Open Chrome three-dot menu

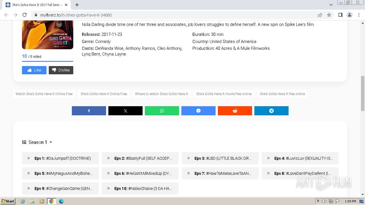[x=359, y=15]
